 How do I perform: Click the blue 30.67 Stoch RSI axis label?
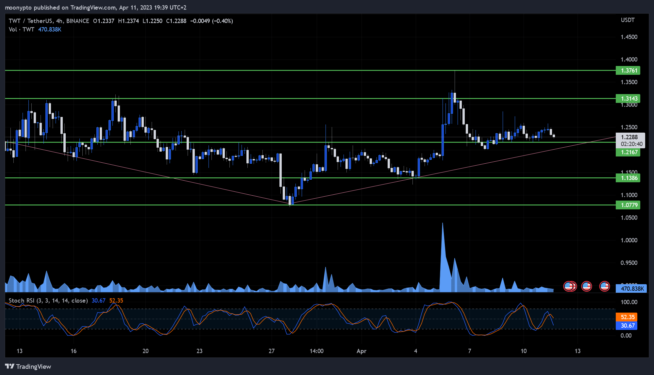tap(627, 326)
